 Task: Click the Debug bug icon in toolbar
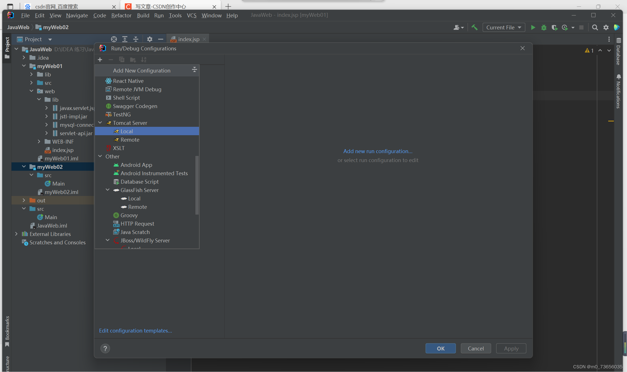coord(544,27)
